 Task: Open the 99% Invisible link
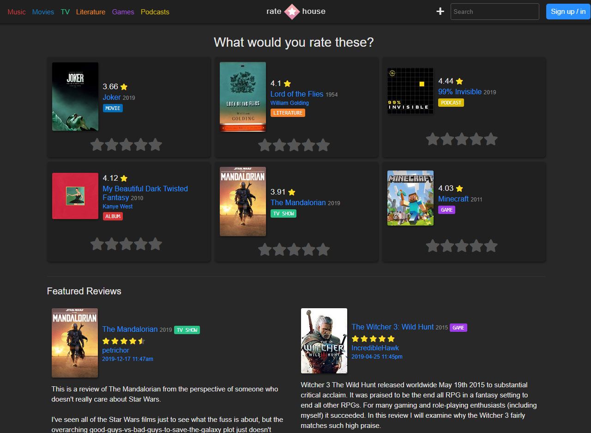(x=460, y=92)
